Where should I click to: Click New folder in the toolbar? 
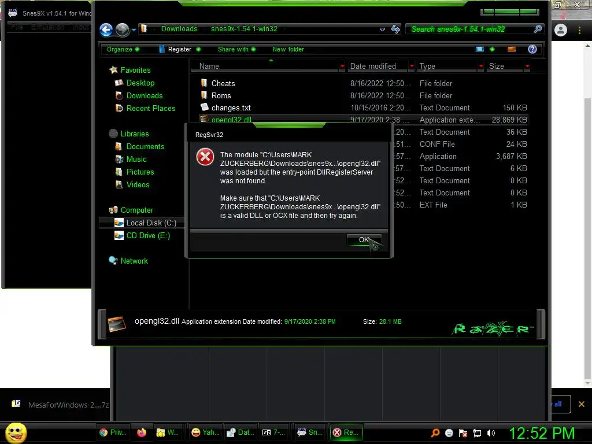coord(288,49)
